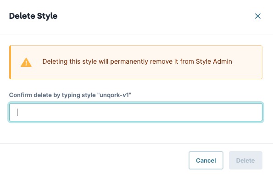273x175 pixels.
Task: Click the blank area of warning banner
Action: coord(247,72)
